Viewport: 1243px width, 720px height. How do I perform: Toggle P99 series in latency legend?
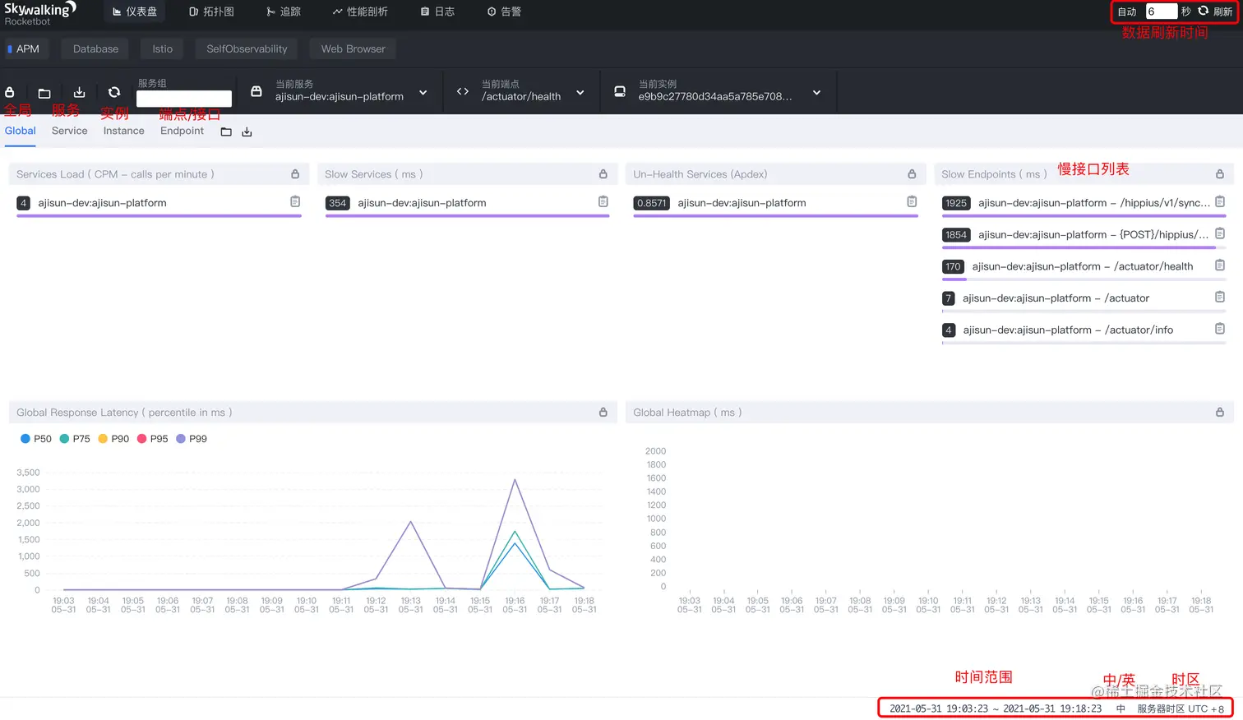pos(192,439)
